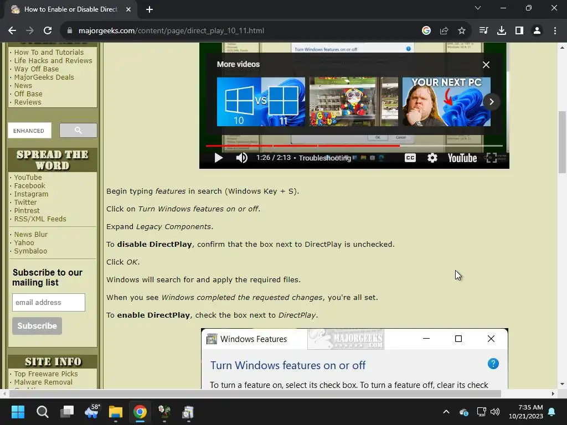Open the Instagram sidebar link

point(31,194)
